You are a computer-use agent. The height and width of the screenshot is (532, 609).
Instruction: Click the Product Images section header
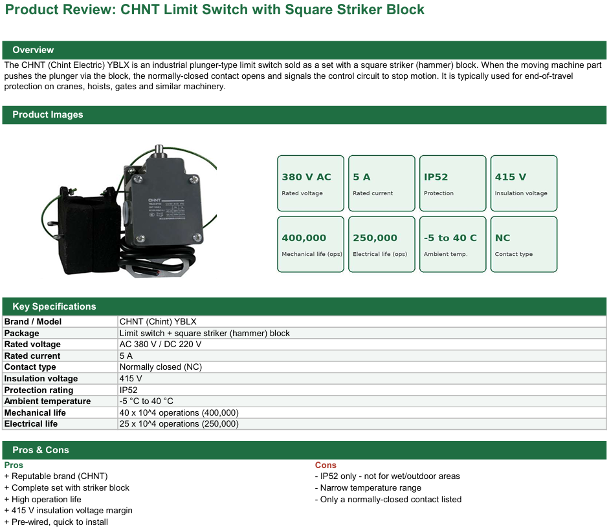(x=304, y=115)
